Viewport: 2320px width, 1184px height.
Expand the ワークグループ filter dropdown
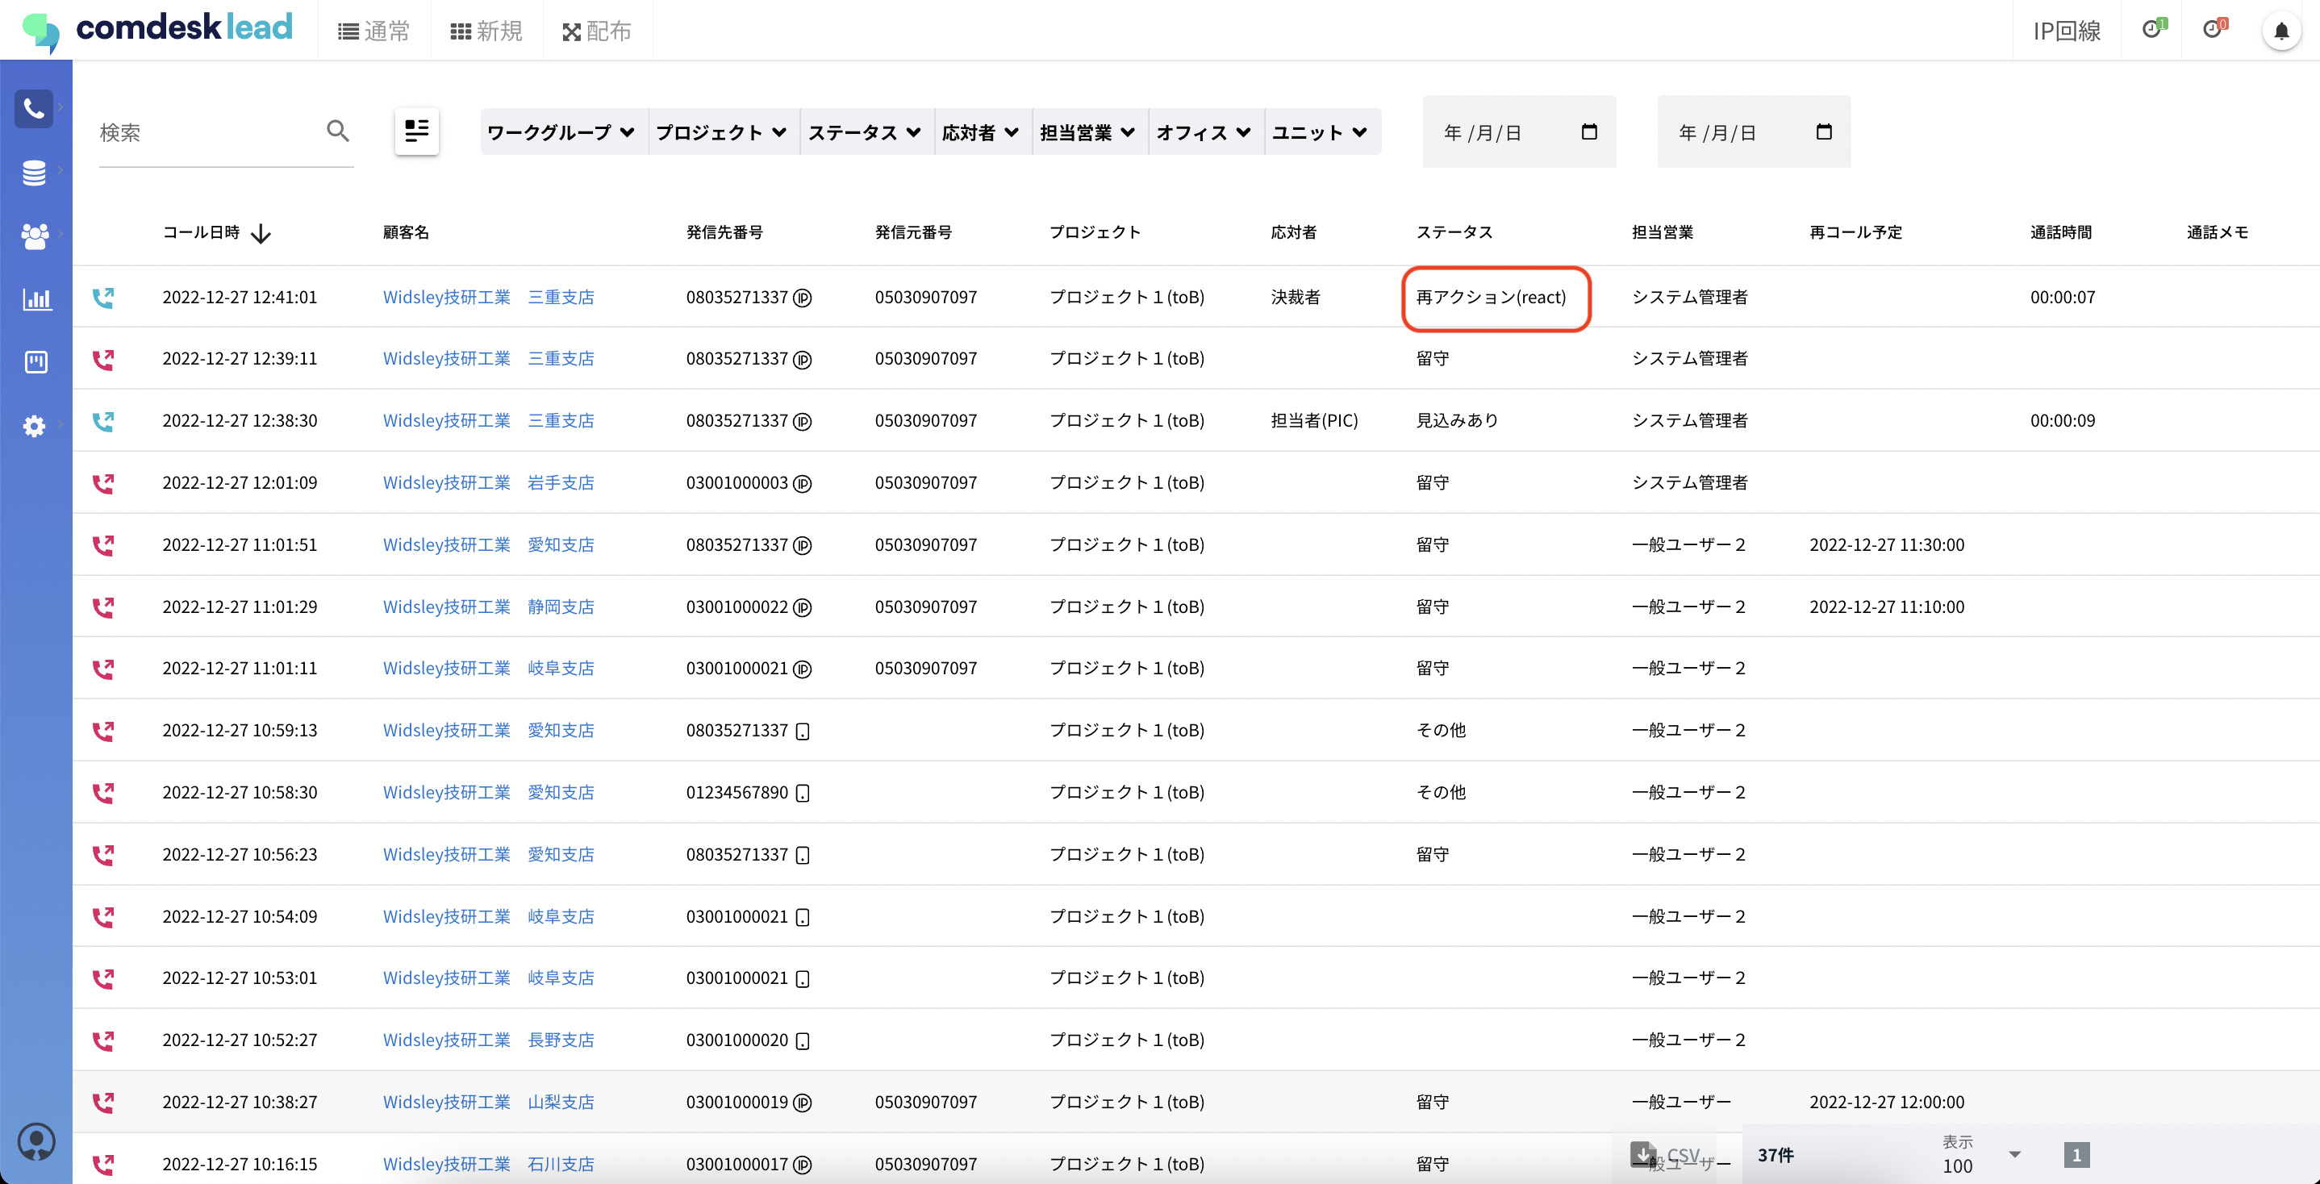click(x=561, y=132)
